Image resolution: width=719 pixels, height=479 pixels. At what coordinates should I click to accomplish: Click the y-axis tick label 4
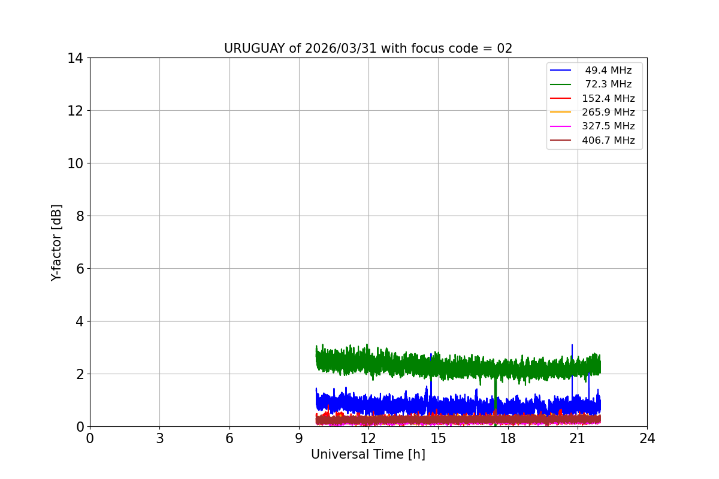click(x=80, y=322)
